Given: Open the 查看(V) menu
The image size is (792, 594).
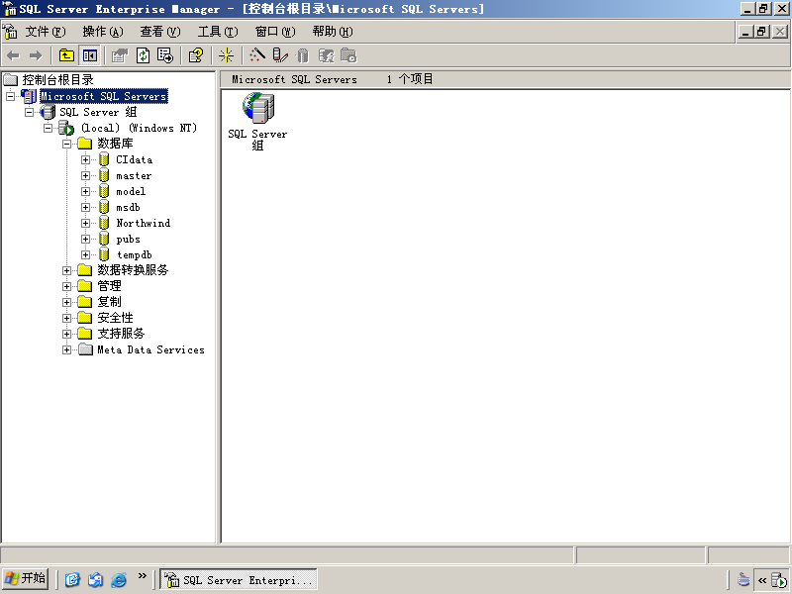Looking at the screenshot, I should point(160,32).
